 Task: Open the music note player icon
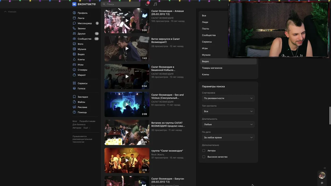coord(155,4)
